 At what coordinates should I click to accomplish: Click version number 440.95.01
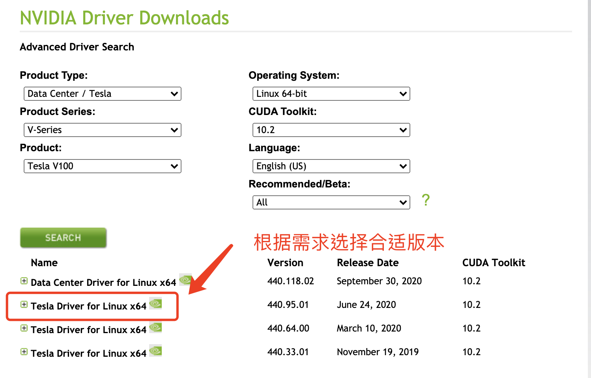(x=288, y=305)
